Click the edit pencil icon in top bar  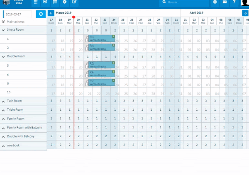[x=74, y=2]
